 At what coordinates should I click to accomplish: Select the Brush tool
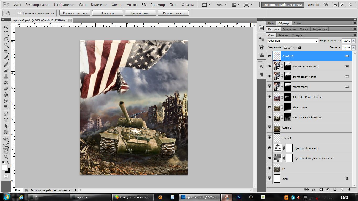point(6,70)
